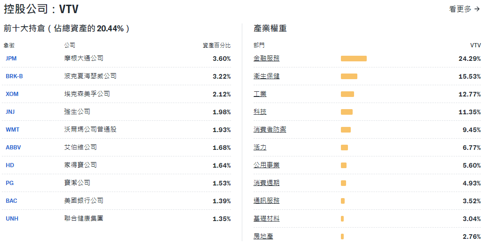Click the 金融服務 weight bar
This screenshot has width=486, height=244.
pos(354,59)
